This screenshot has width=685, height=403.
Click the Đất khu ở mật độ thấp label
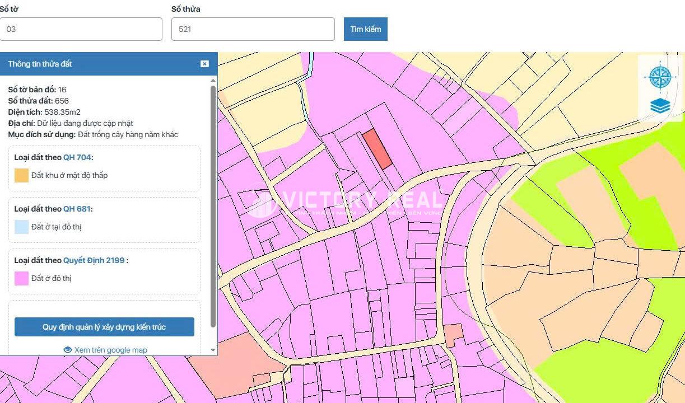click(x=69, y=175)
